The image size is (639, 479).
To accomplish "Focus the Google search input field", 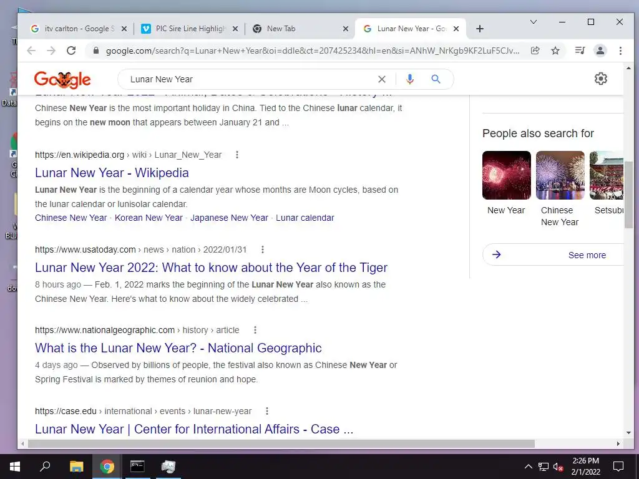I will click(248, 79).
